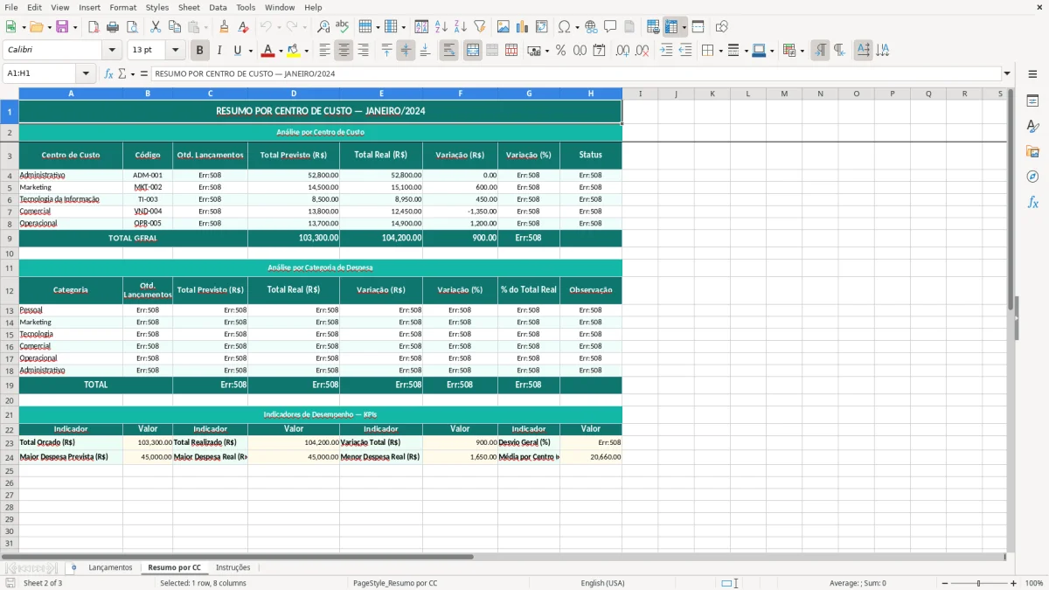
Task: Insert a comment
Action: (x=610, y=27)
